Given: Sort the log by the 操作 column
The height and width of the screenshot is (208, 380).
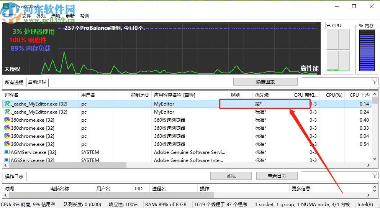Looking at the screenshot, I should 244,188.
